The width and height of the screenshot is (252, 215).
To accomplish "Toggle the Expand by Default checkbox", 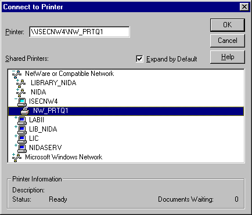I will 139,59.
